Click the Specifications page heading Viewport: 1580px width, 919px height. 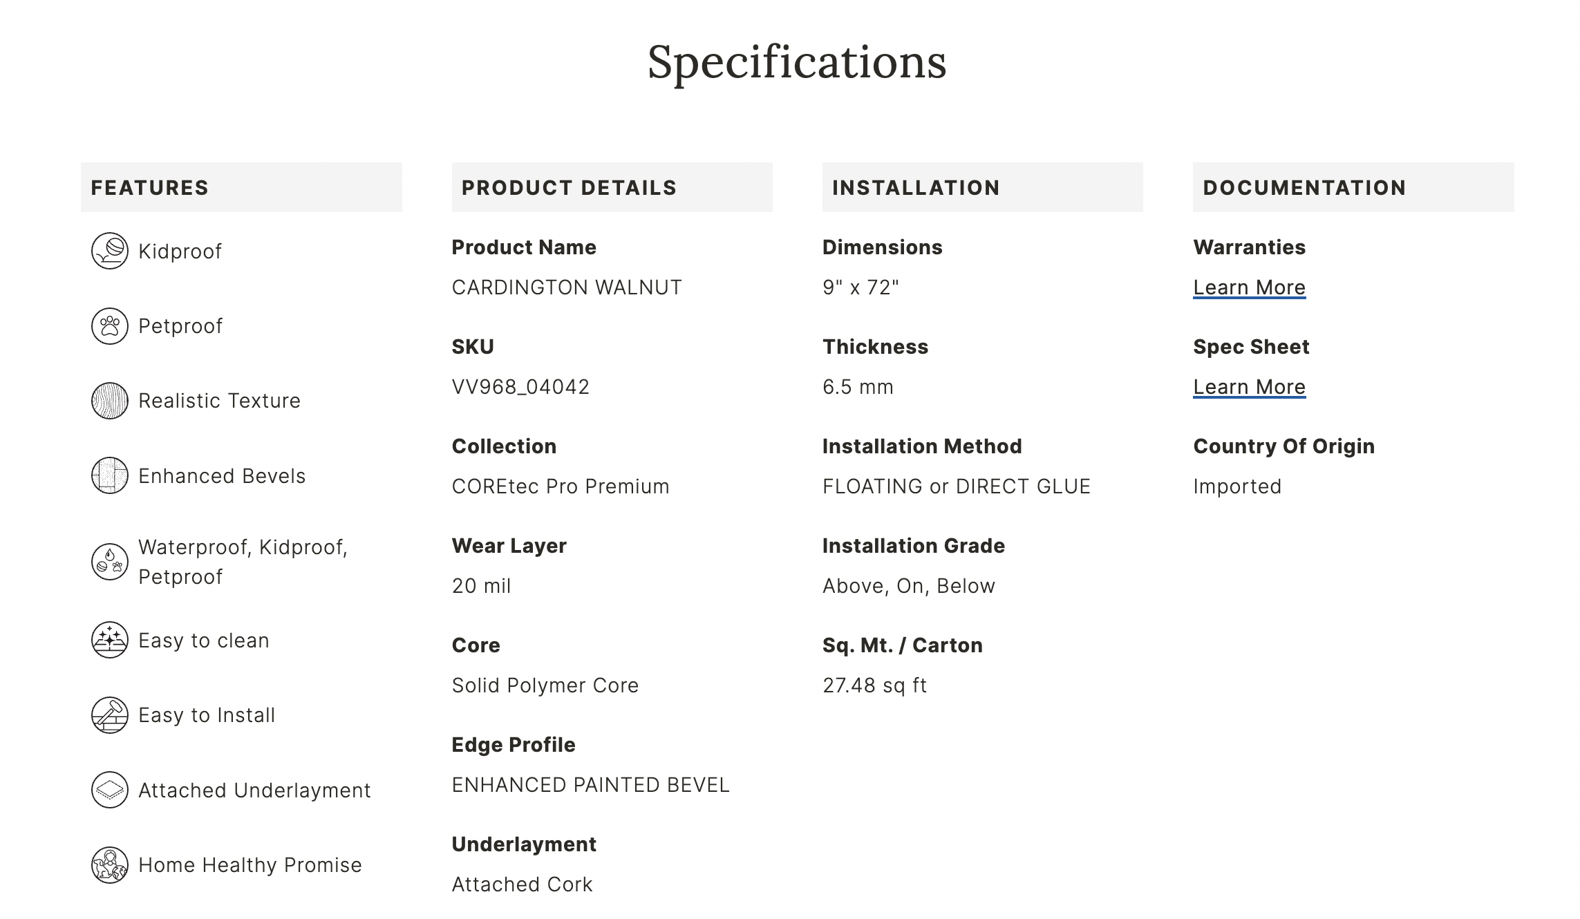point(797,62)
